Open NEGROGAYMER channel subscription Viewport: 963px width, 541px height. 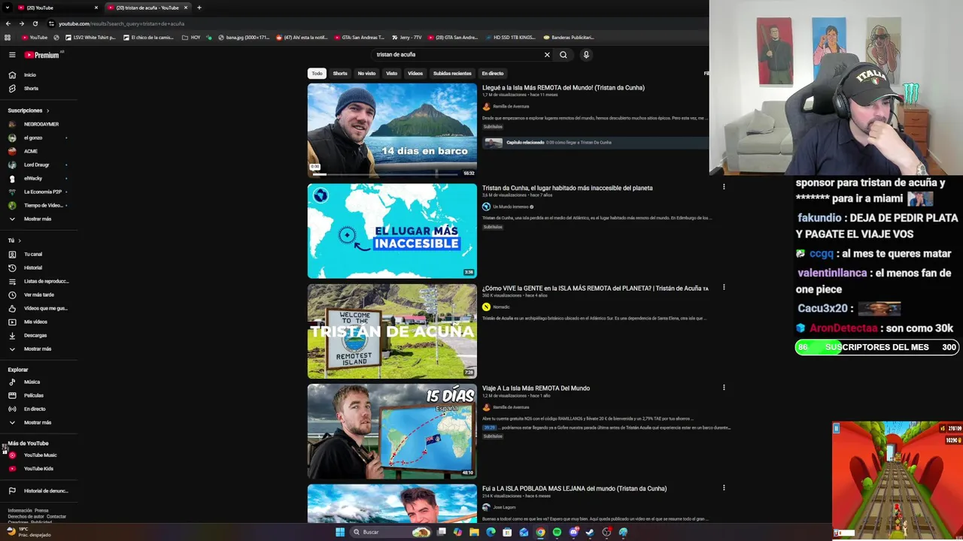point(41,124)
